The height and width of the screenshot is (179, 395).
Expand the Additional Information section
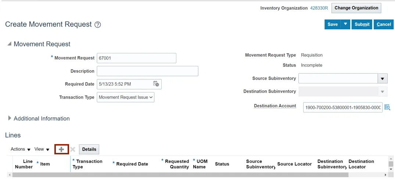[10, 118]
